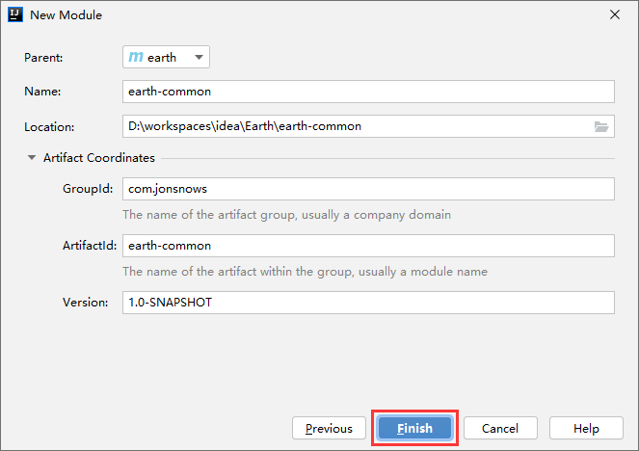639x451 pixels.
Task: Click the ArtifactId text field
Action: (x=368, y=246)
